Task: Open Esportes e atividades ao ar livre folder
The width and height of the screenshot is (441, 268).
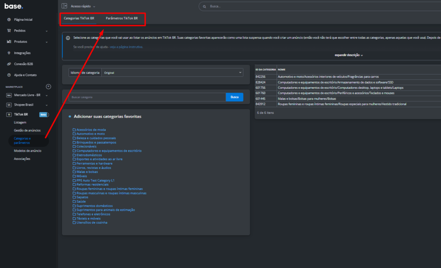Action: pos(98,159)
